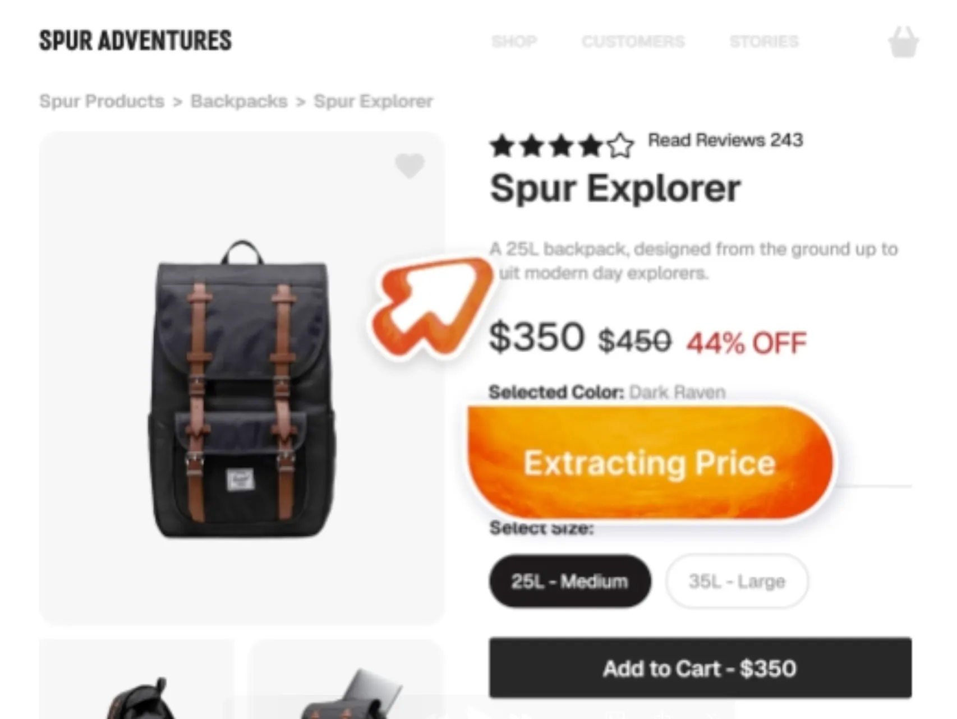The image size is (957, 719).
Task: Select the bottom-left backpack thumbnail
Action: click(x=136, y=679)
